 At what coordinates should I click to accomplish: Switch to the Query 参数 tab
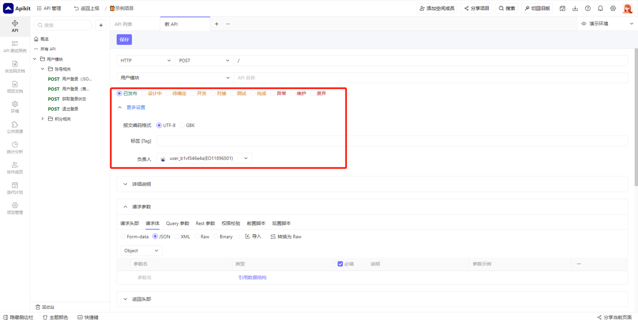pyautogui.click(x=177, y=223)
